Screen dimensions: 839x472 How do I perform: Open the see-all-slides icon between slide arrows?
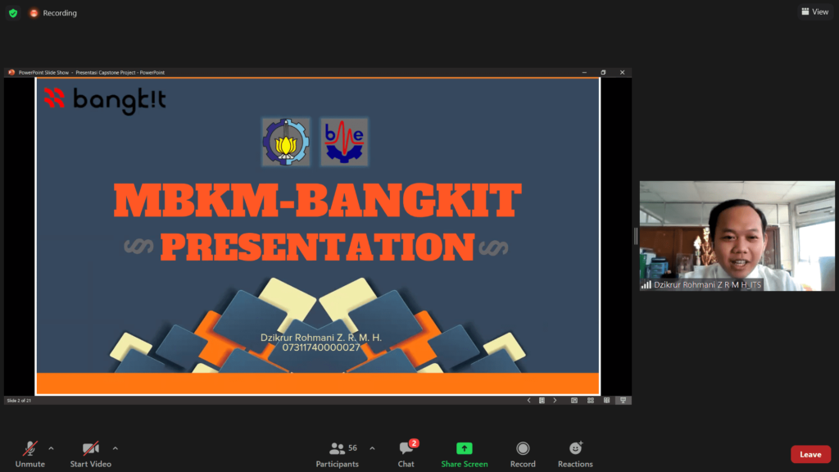542,401
